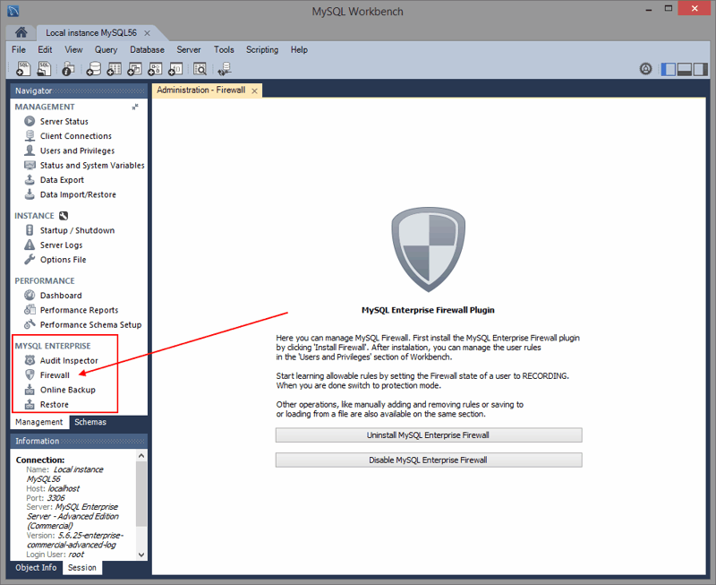Viewport: 716px width, 585px height.
Task: Open Performance Reports
Action: pyautogui.click(x=79, y=310)
